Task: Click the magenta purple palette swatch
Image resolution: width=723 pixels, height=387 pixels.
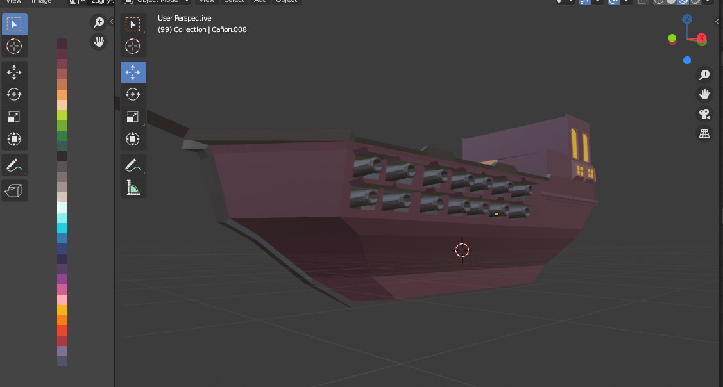Action: point(62,279)
